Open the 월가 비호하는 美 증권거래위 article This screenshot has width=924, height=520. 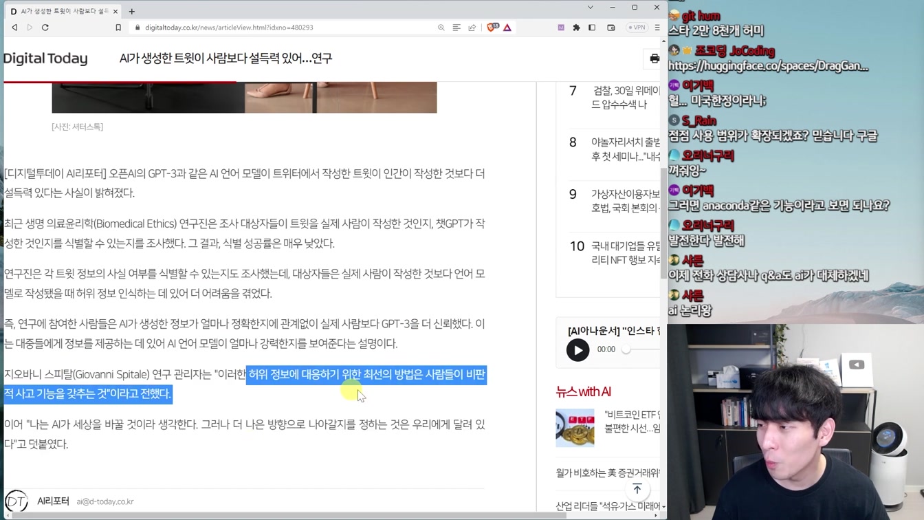608,473
